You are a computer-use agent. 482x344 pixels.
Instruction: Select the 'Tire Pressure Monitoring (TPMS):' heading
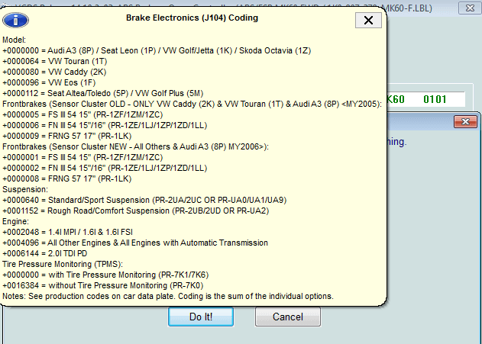tap(63, 264)
